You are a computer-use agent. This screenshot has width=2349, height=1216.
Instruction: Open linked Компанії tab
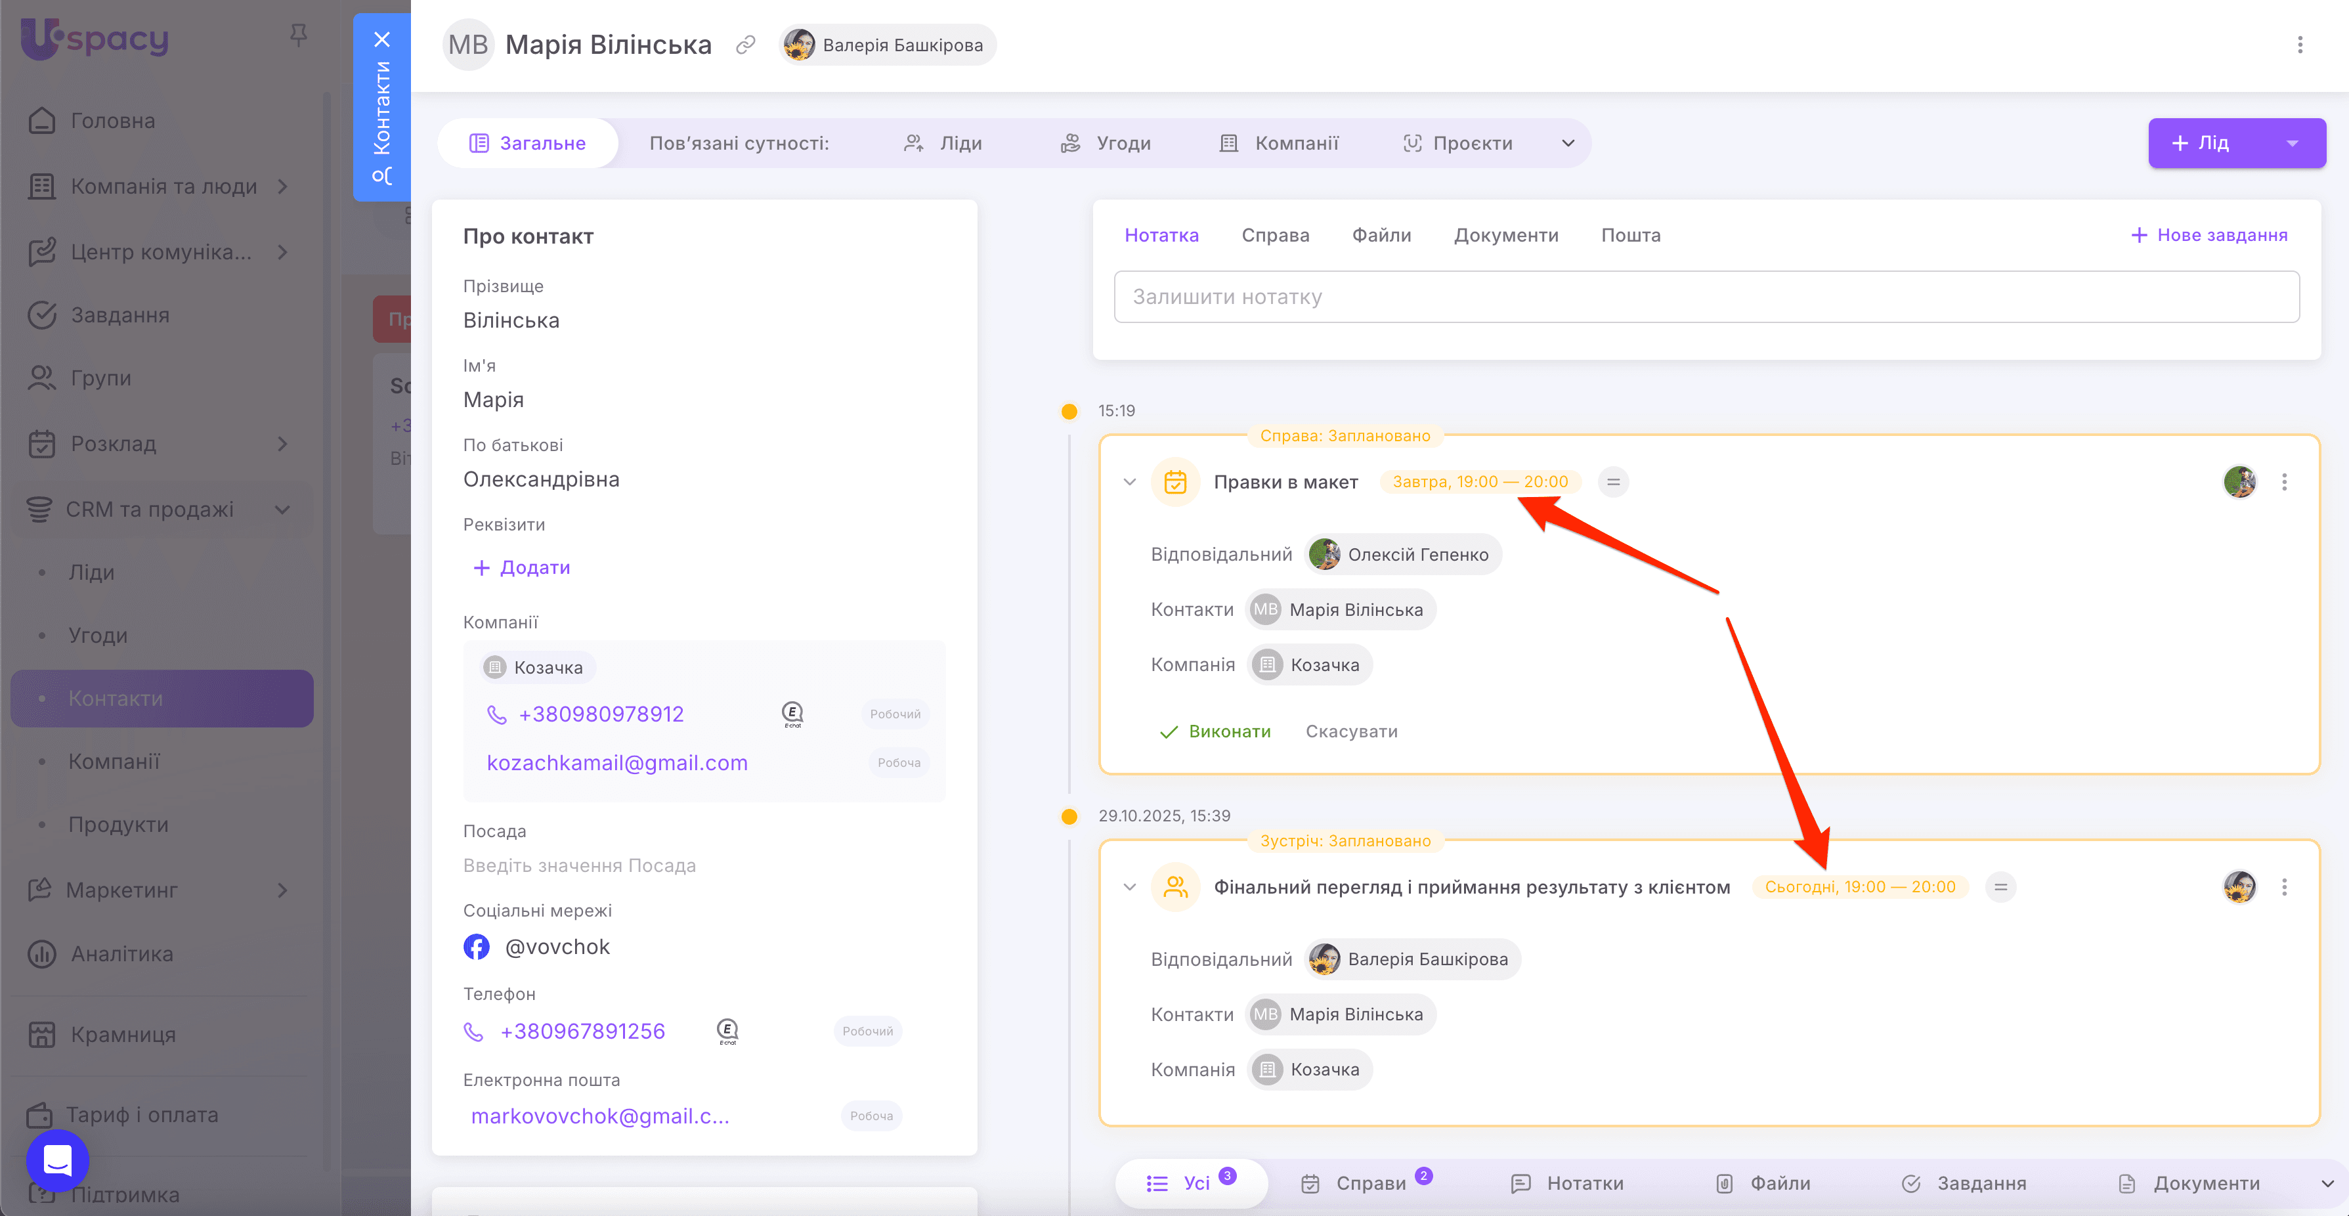coord(1278,143)
